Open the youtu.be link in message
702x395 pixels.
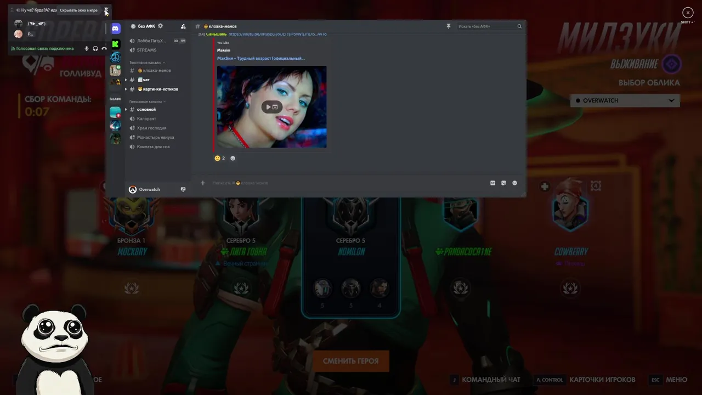click(278, 34)
